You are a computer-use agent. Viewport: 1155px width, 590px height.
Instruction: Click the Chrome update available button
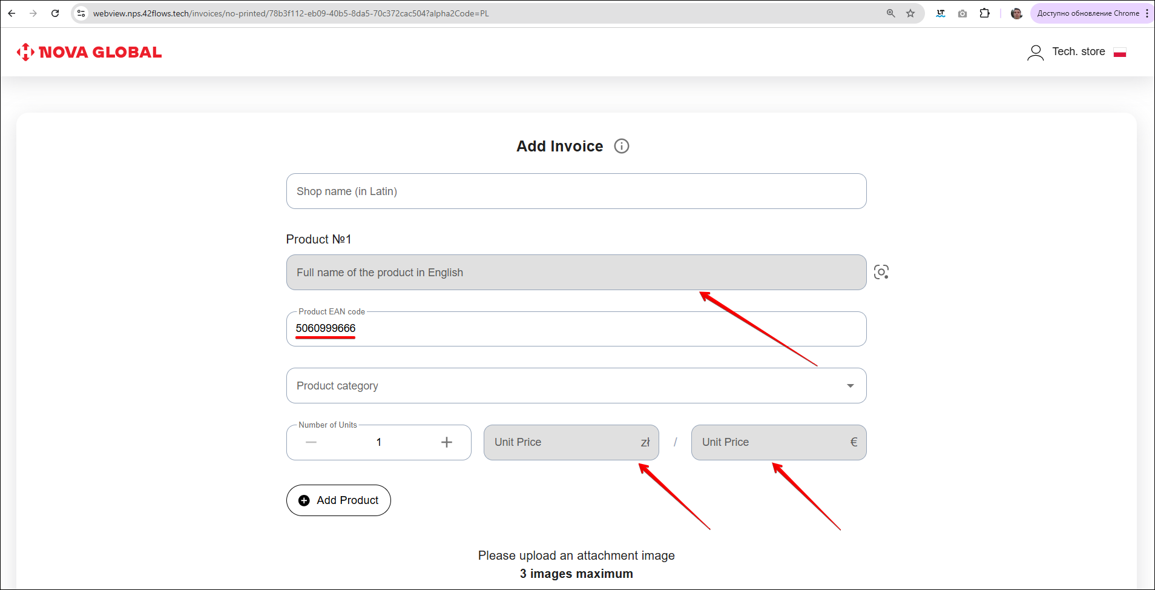pyautogui.click(x=1088, y=13)
